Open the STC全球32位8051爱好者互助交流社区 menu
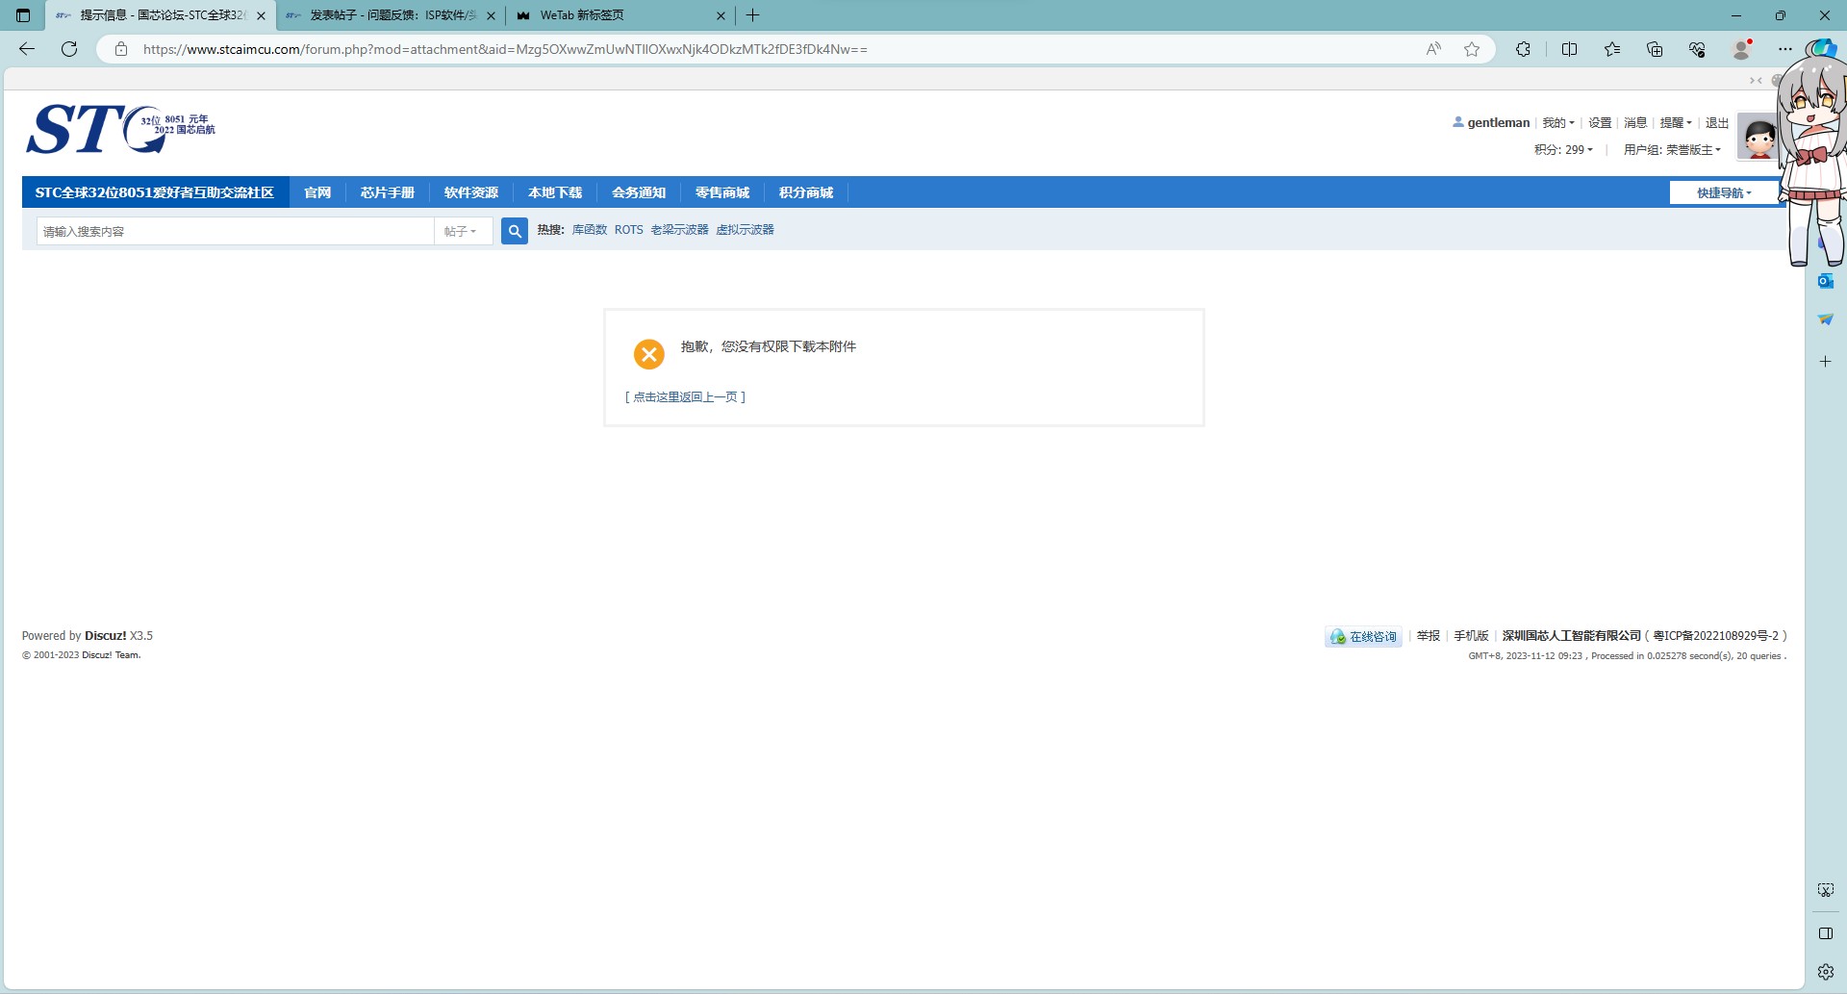The width and height of the screenshot is (1847, 994). coord(155,192)
